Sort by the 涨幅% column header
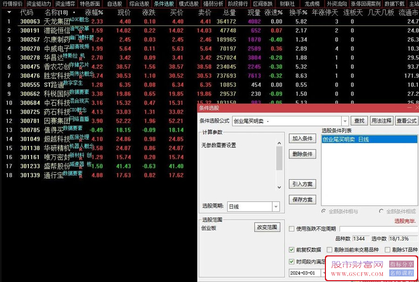Image resolution: width=419 pixels, height=282 pixels. [94, 12]
